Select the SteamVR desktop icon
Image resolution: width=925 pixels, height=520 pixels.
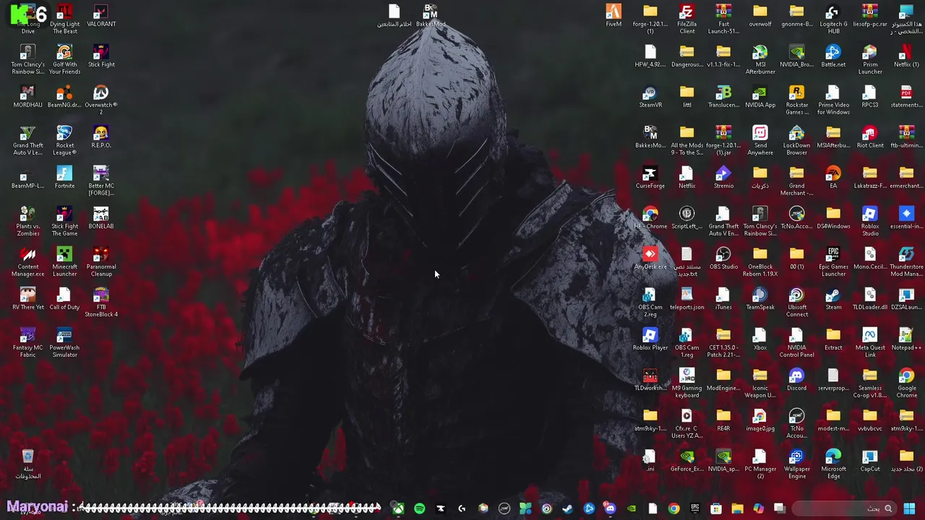click(x=650, y=97)
